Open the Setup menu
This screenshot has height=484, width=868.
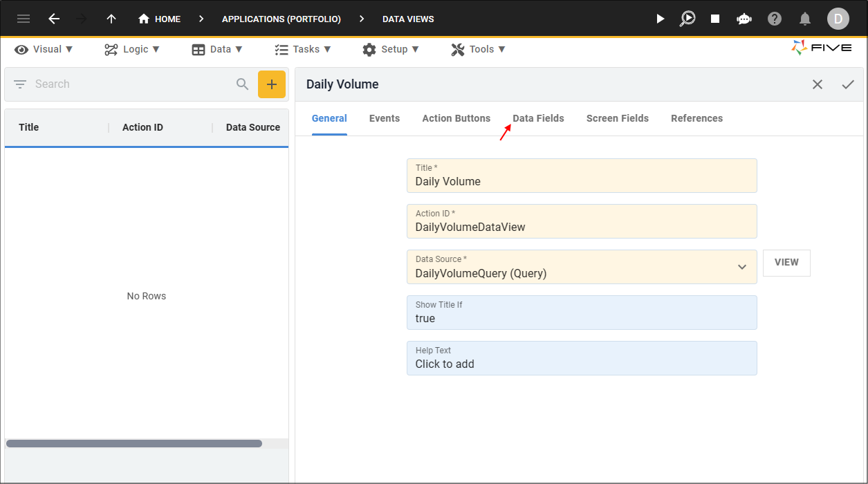tap(391, 49)
